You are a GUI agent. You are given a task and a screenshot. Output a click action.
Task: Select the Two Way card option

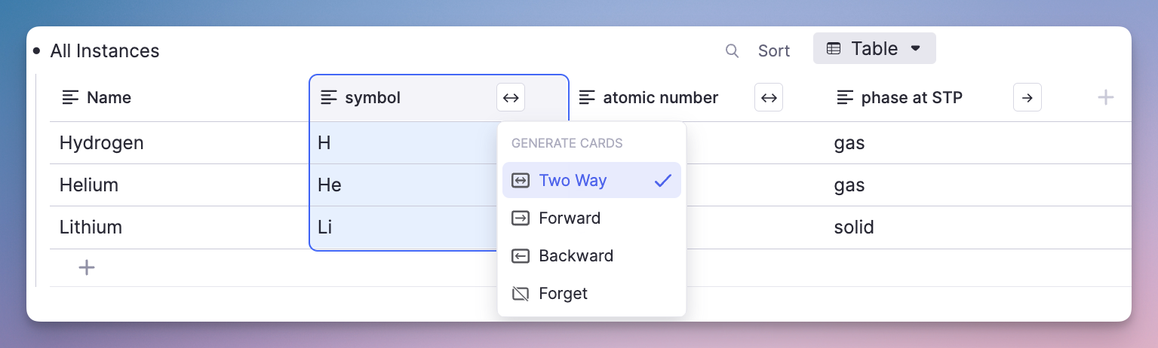click(573, 181)
